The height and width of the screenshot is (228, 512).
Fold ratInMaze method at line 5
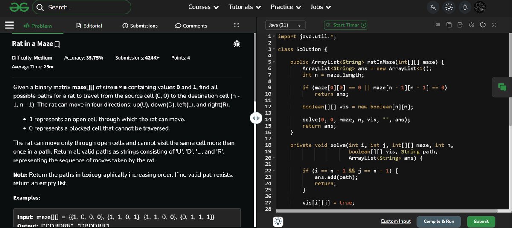coord(274,62)
